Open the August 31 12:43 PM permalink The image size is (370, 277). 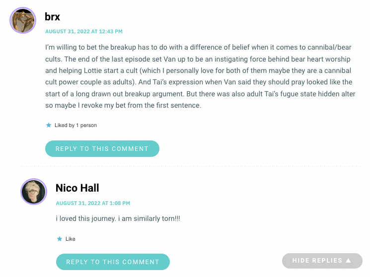point(84,31)
